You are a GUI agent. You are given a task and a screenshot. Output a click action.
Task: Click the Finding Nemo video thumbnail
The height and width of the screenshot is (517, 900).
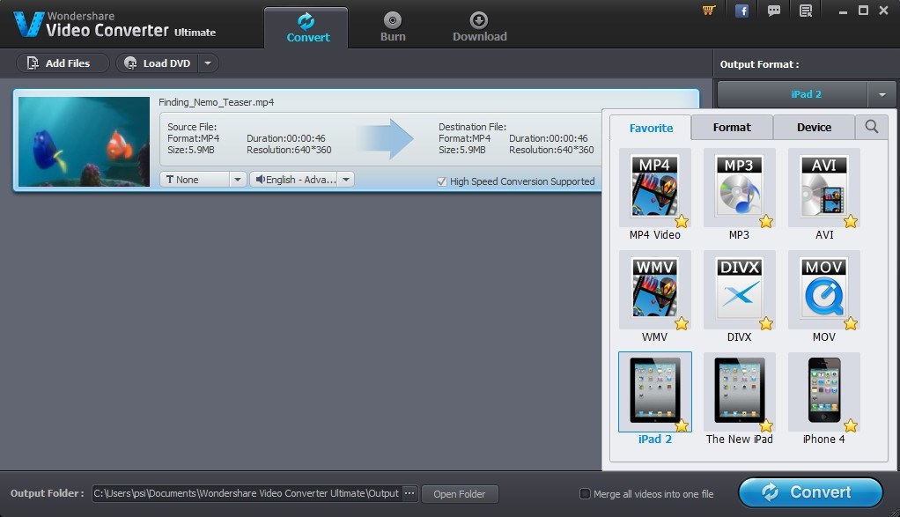[84, 139]
